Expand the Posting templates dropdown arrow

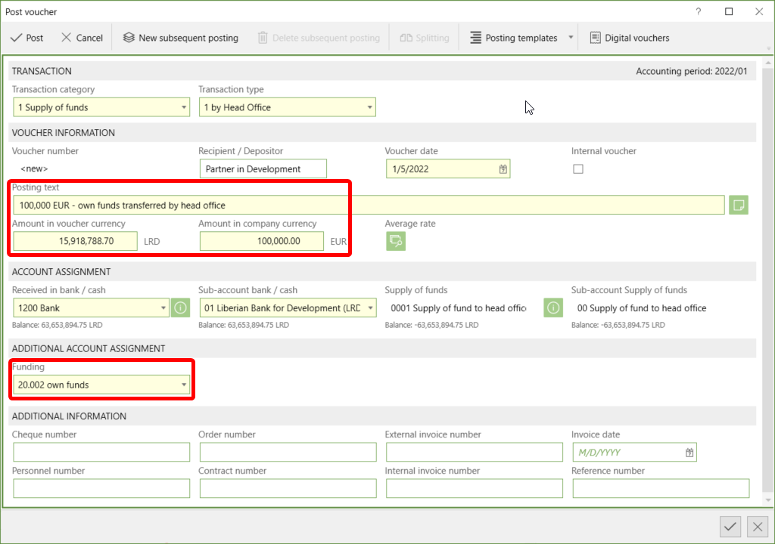[571, 38]
